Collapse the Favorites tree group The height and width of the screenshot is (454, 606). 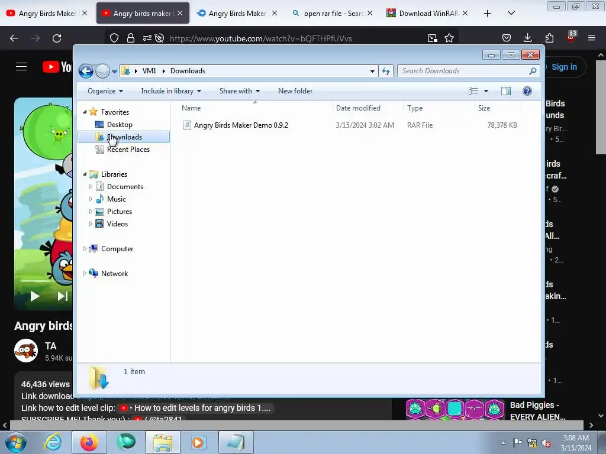tap(85, 112)
